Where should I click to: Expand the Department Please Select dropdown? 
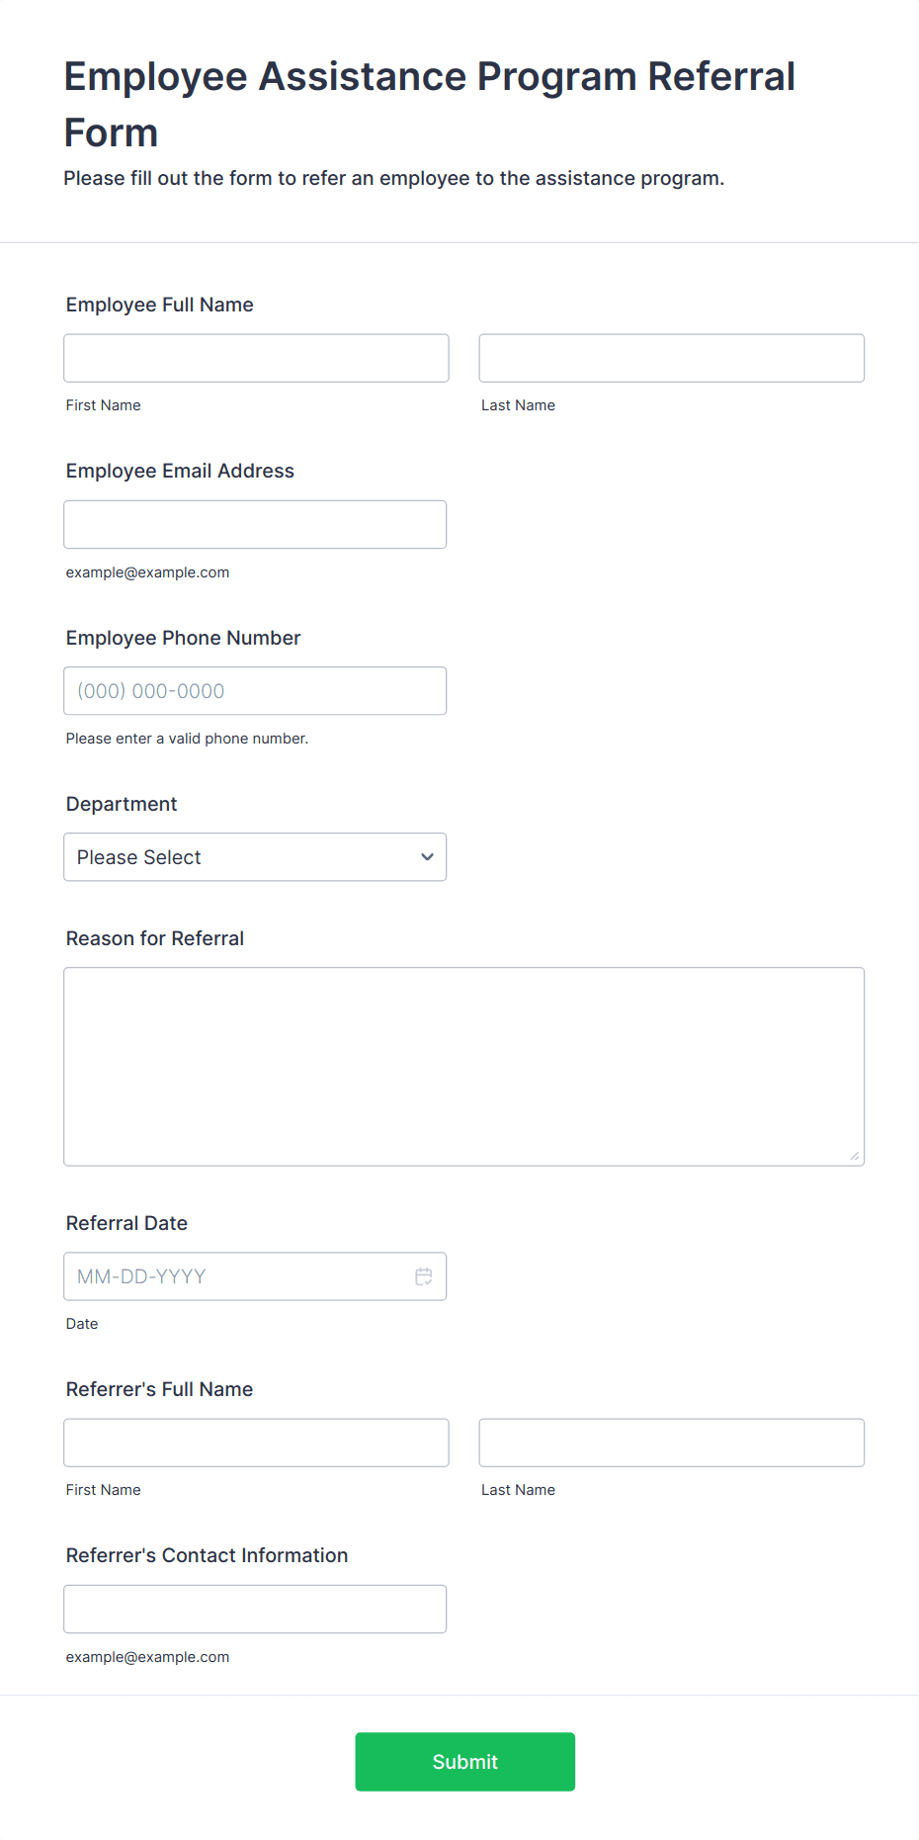point(255,857)
